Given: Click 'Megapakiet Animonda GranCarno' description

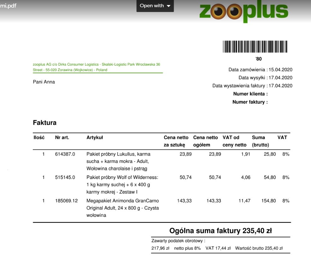Looking at the screenshot, I should pyautogui.click(x=123, y=208).
